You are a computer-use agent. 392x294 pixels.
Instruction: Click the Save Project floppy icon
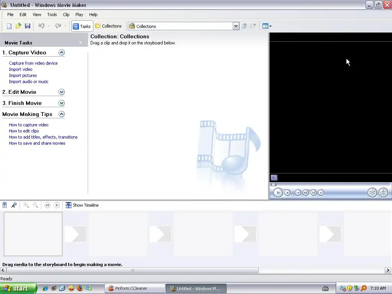pyautogui.click(x=28, y=26)
